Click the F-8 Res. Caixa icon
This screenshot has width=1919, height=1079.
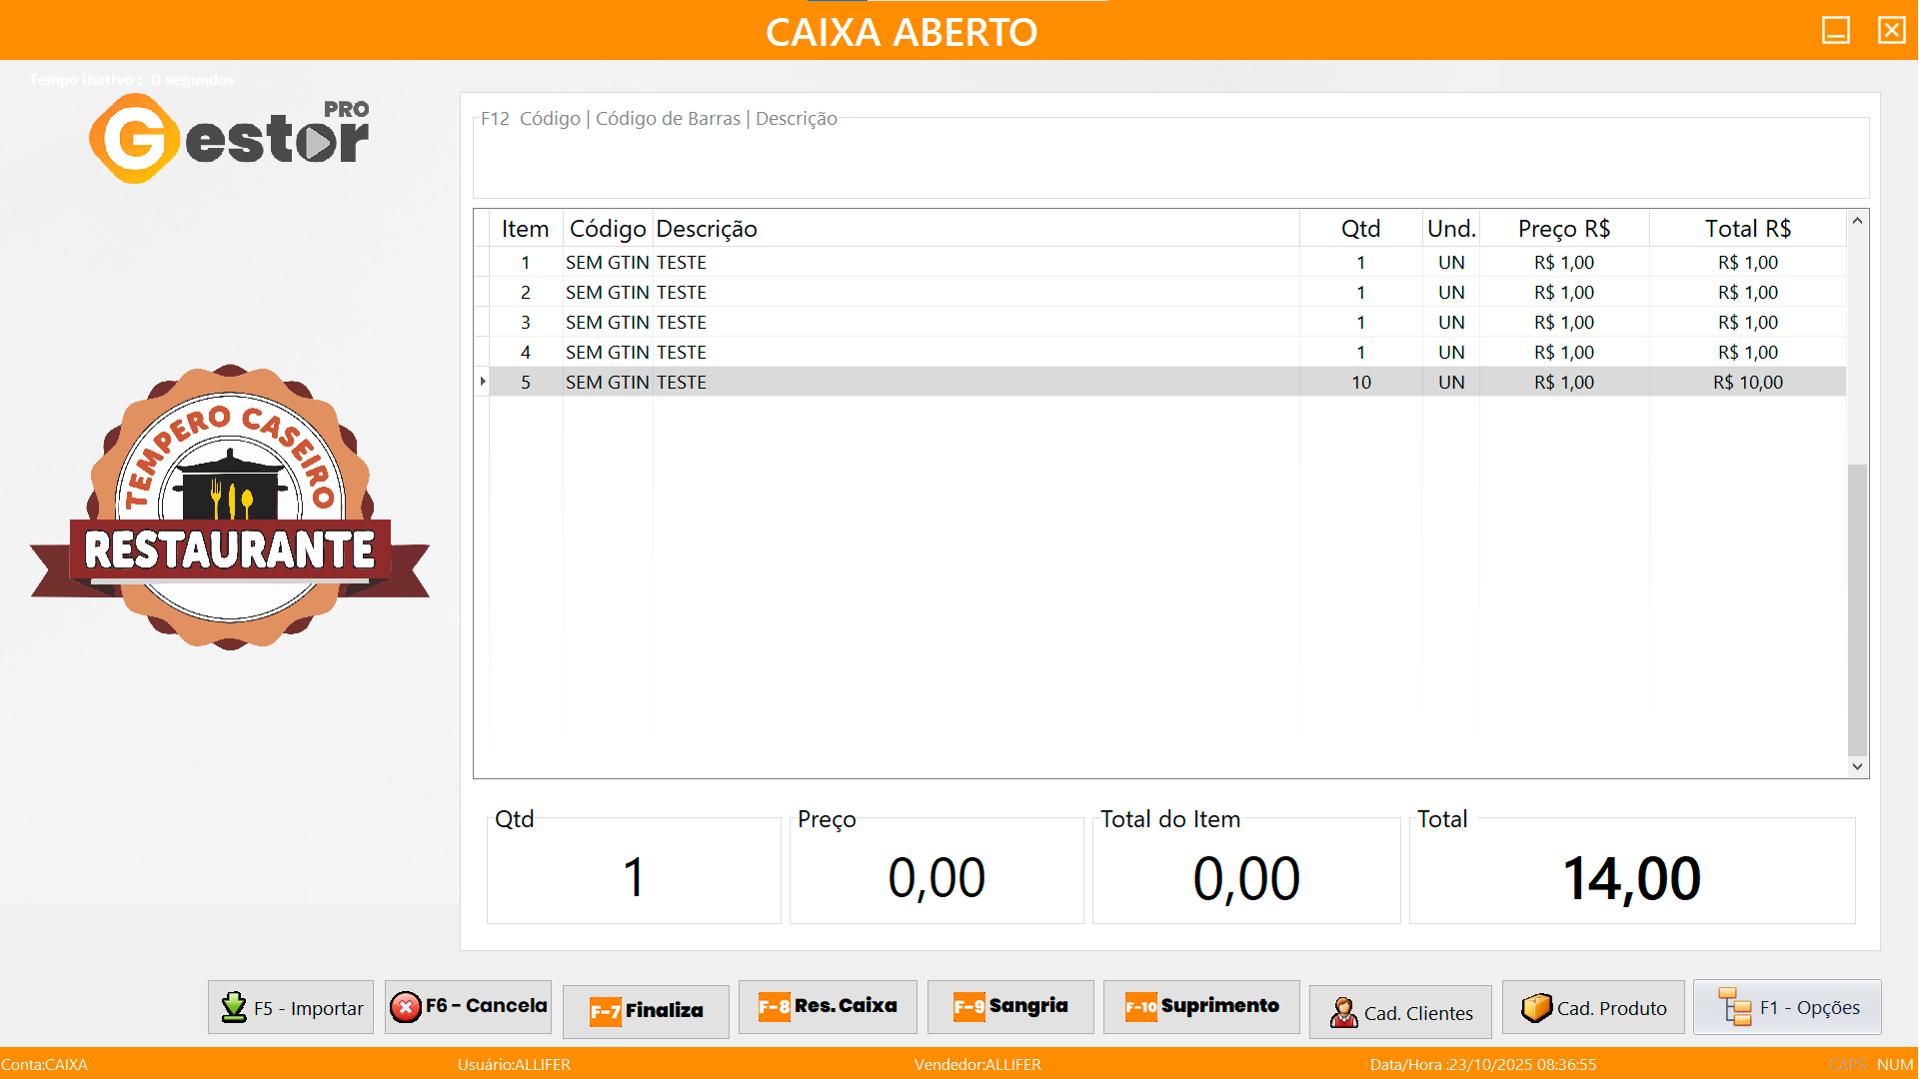click(x=774, y=1007)
